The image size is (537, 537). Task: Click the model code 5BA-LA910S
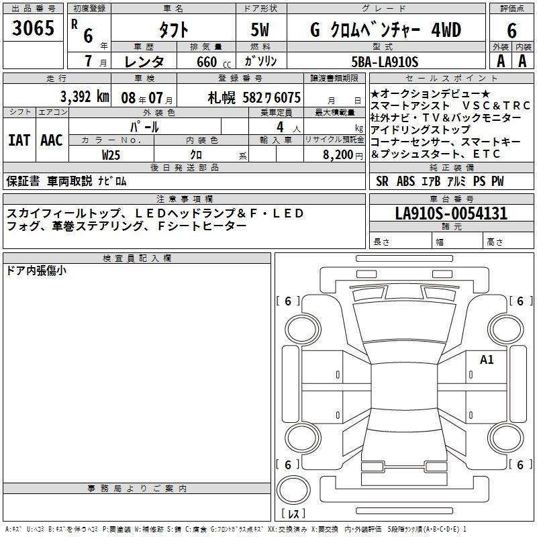tap(385, 61)
